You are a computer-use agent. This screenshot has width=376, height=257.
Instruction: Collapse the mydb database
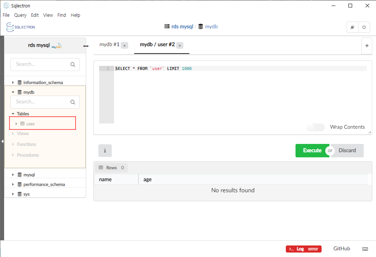pos(13,92)
